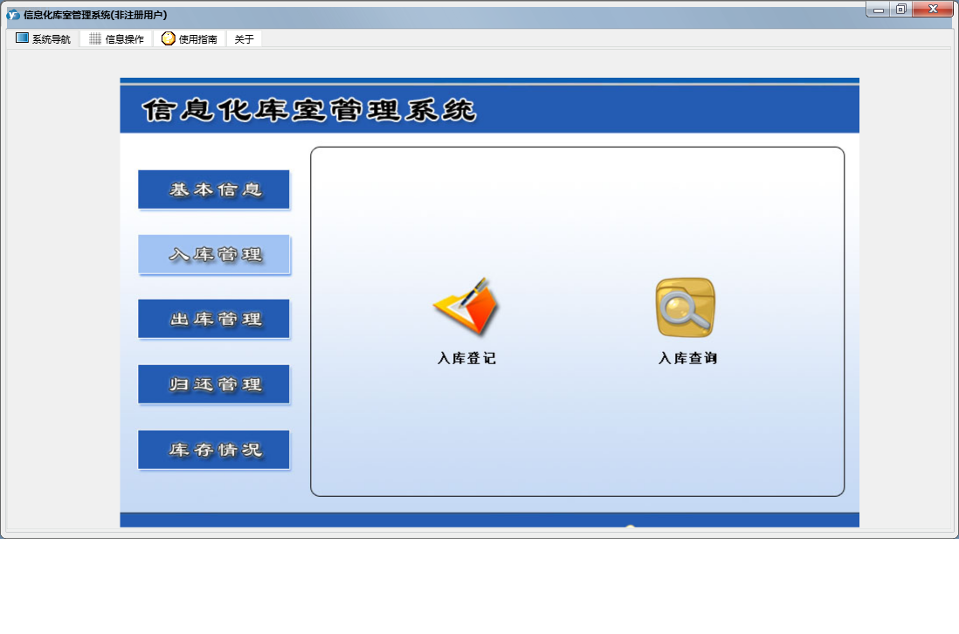The width and height of the screenshot is (959, 634).
Task: Open the 信息操作 menu
Action: [116, 38]
